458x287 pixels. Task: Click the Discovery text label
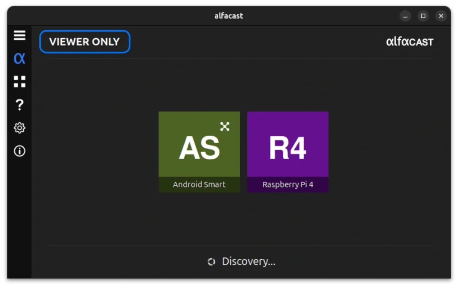click(248, 262)
